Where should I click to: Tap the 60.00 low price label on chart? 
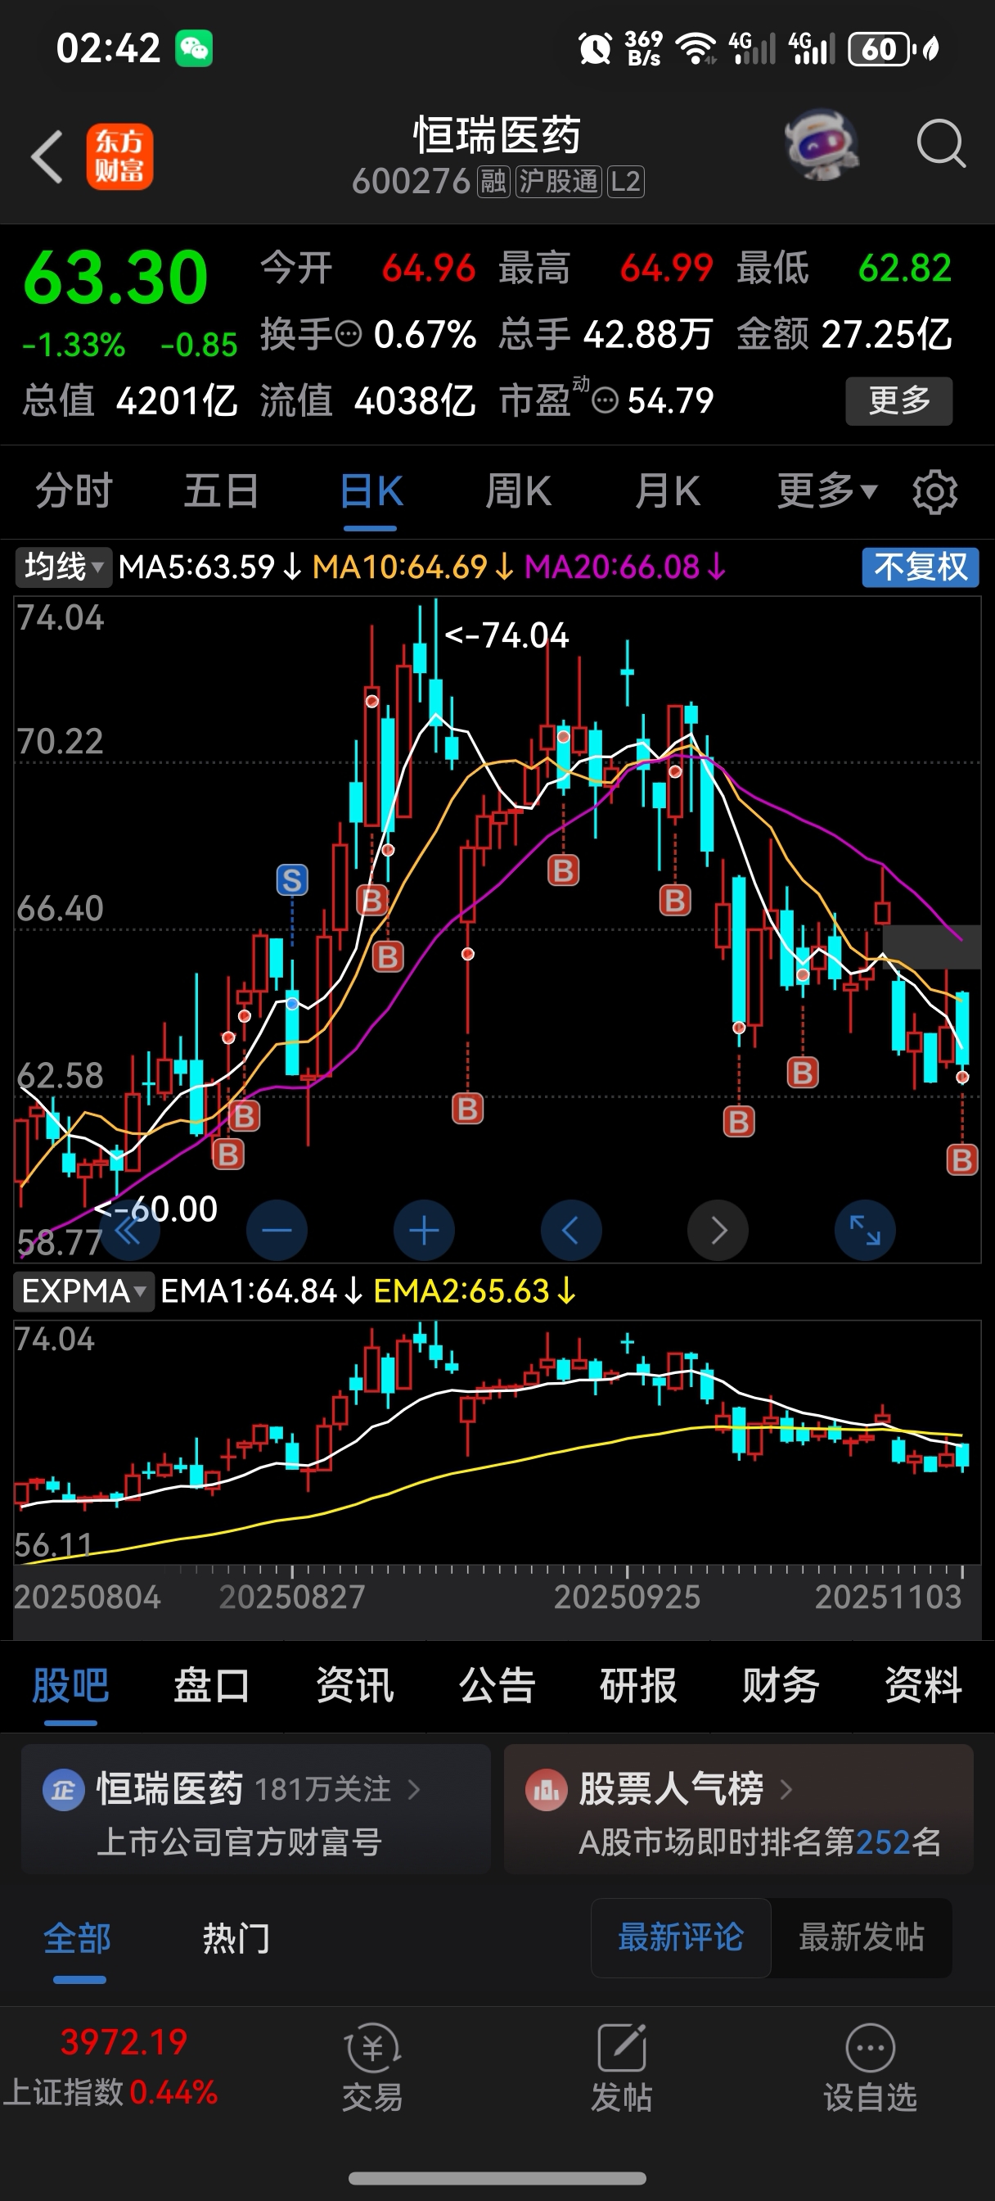coord(156,1208)
